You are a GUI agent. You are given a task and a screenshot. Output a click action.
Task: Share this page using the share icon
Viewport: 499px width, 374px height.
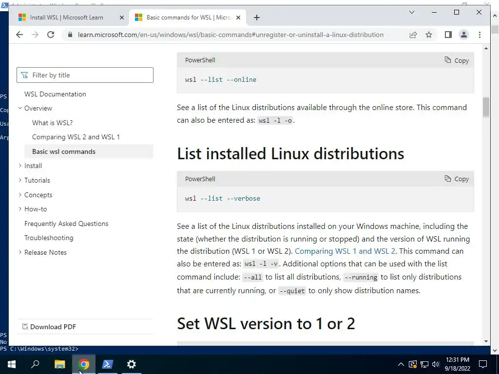click(x=413, y=35)
